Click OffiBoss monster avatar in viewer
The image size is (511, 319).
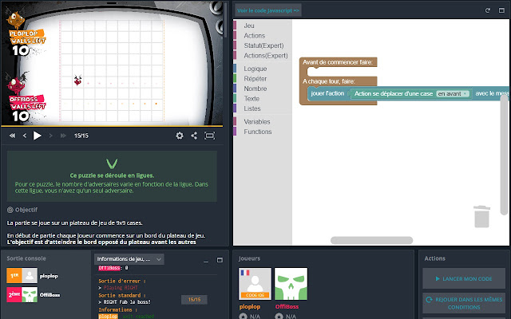coord(17,83)
